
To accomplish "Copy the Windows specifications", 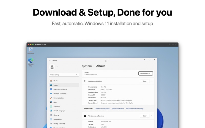I will pyautogui.click(x=145, y=116).
